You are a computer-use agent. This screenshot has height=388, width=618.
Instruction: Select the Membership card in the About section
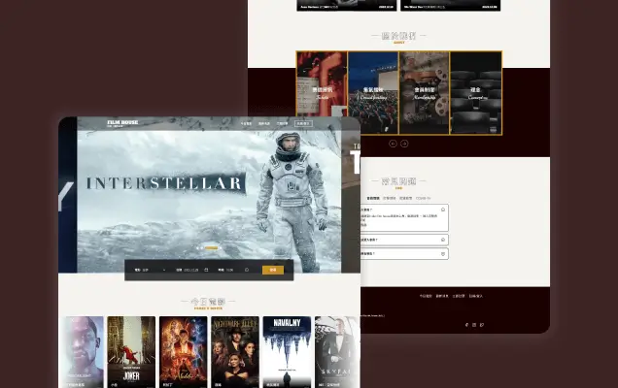pos(424,93)
